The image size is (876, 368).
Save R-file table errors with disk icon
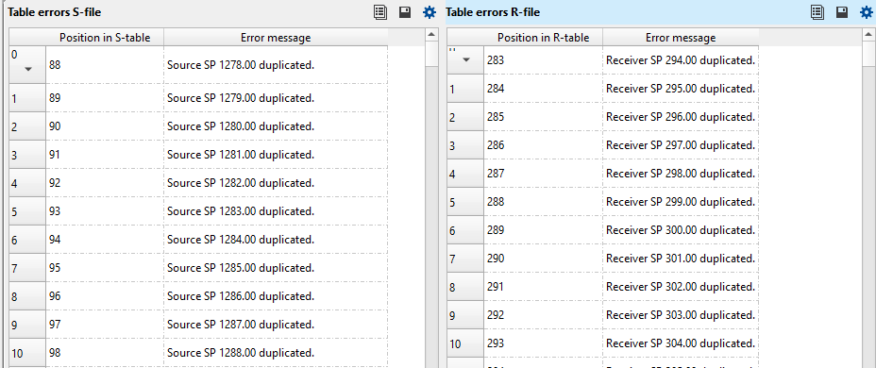842,12
